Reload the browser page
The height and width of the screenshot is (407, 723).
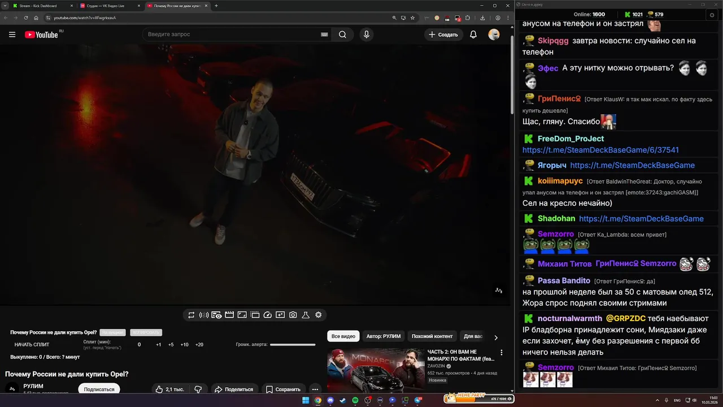(26, 18)
